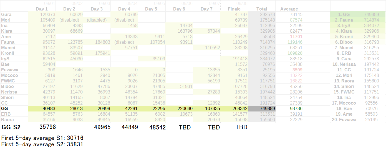386x148 pixels.
Task: Select Mori's Day 2 disabled cell
Action: click(x=69, y=20)
